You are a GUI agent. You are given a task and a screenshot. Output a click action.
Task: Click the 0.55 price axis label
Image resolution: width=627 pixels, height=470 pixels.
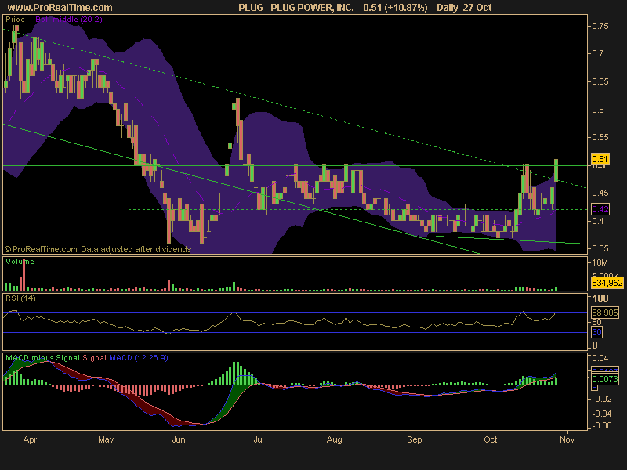point(600,137)
